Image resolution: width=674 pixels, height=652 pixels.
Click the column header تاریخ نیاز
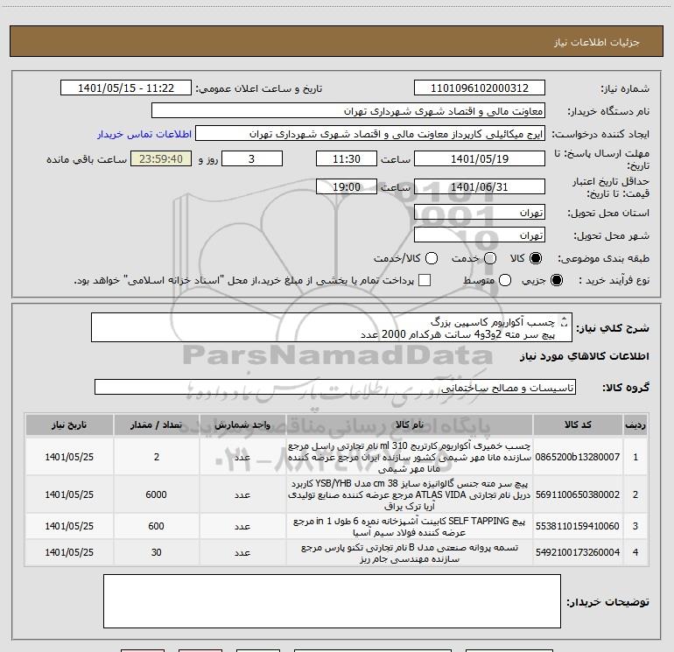click(x=69, y=424)
